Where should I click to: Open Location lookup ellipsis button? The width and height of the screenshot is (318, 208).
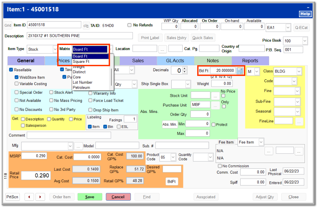[163, 49]
